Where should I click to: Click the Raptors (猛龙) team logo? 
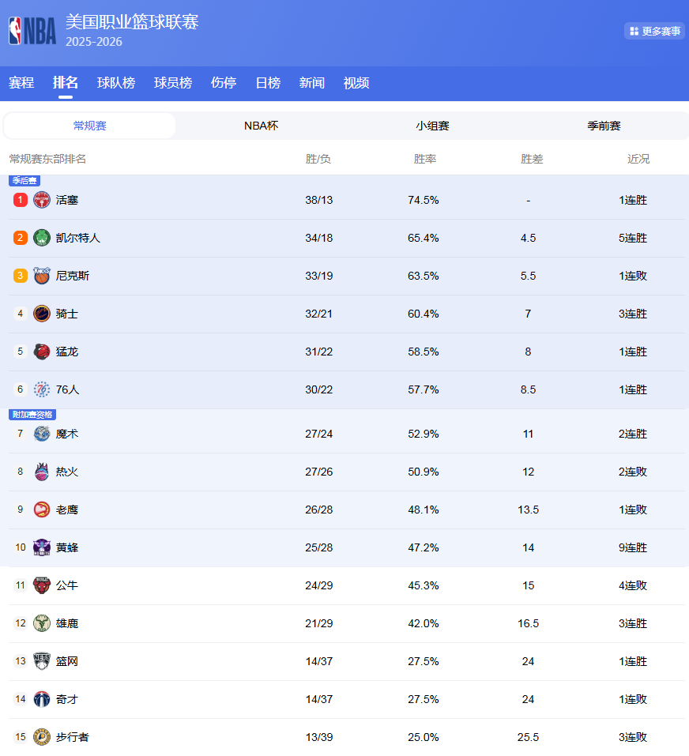coord(42,352)
